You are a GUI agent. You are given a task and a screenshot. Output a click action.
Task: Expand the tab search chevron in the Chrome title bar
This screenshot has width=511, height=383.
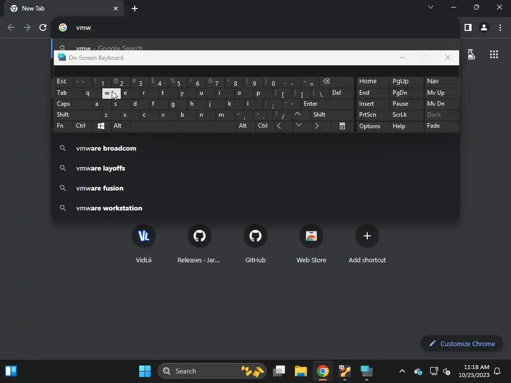pyautogui.click(x=431, y=7)
